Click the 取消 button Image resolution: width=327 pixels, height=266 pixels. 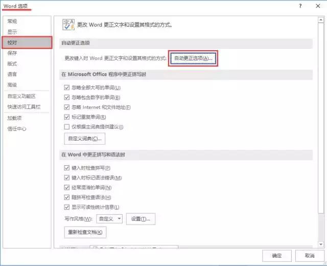310,256
